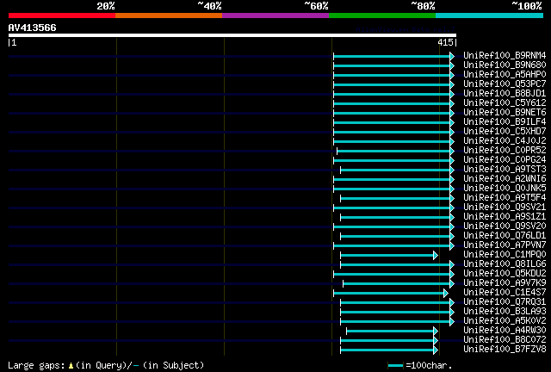This screenshot has width=551, height=372.
Task: Pick the UniRef100_A9V7K9 label
Action: coord(505,283)
